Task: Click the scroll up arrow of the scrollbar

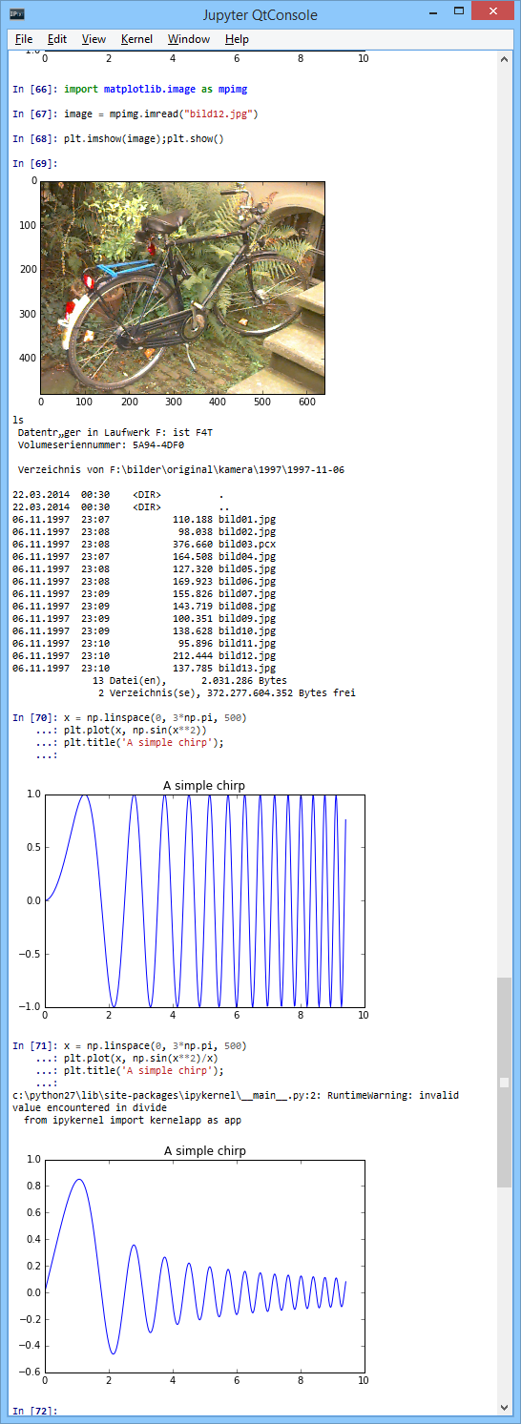Action: (505, 59)
